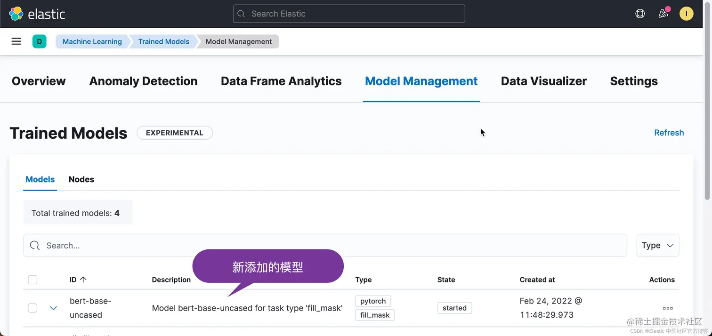Screen dimensions: 712x336
Task: Select the bert-base-uncased row checkbox
Action: [x=32, y=308]
